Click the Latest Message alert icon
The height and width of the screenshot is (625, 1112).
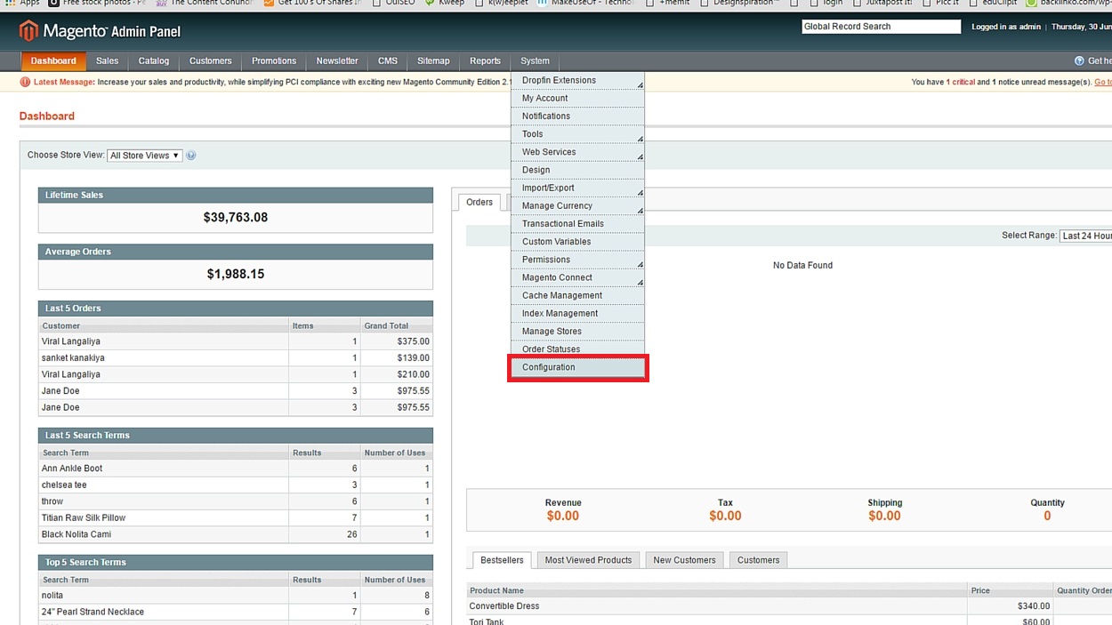(x=25, y=83)
